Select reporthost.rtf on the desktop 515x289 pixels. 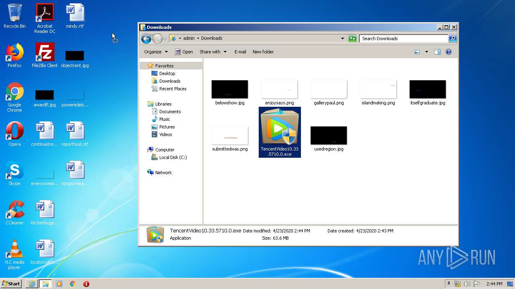[75, 134]
